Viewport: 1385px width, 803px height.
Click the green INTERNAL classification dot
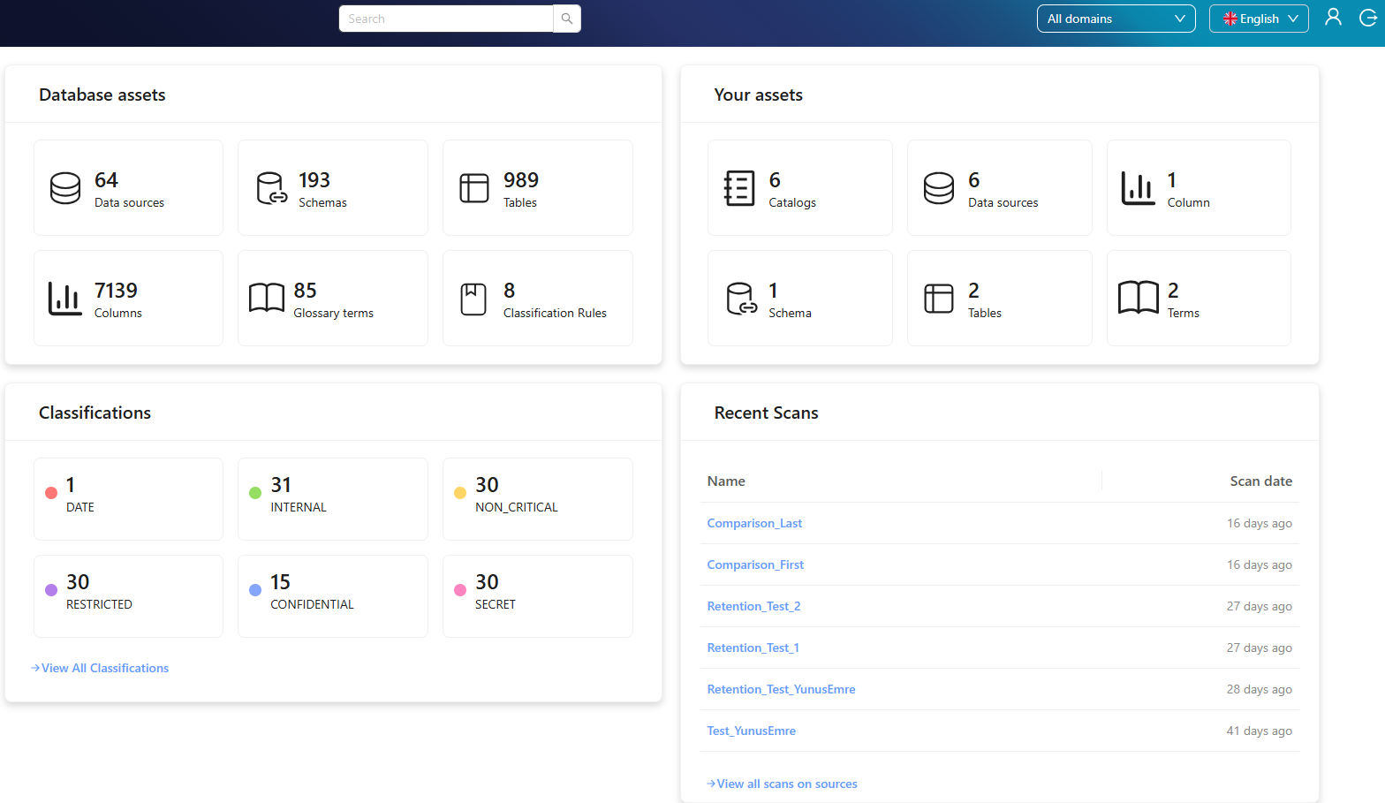click(255, 493)
